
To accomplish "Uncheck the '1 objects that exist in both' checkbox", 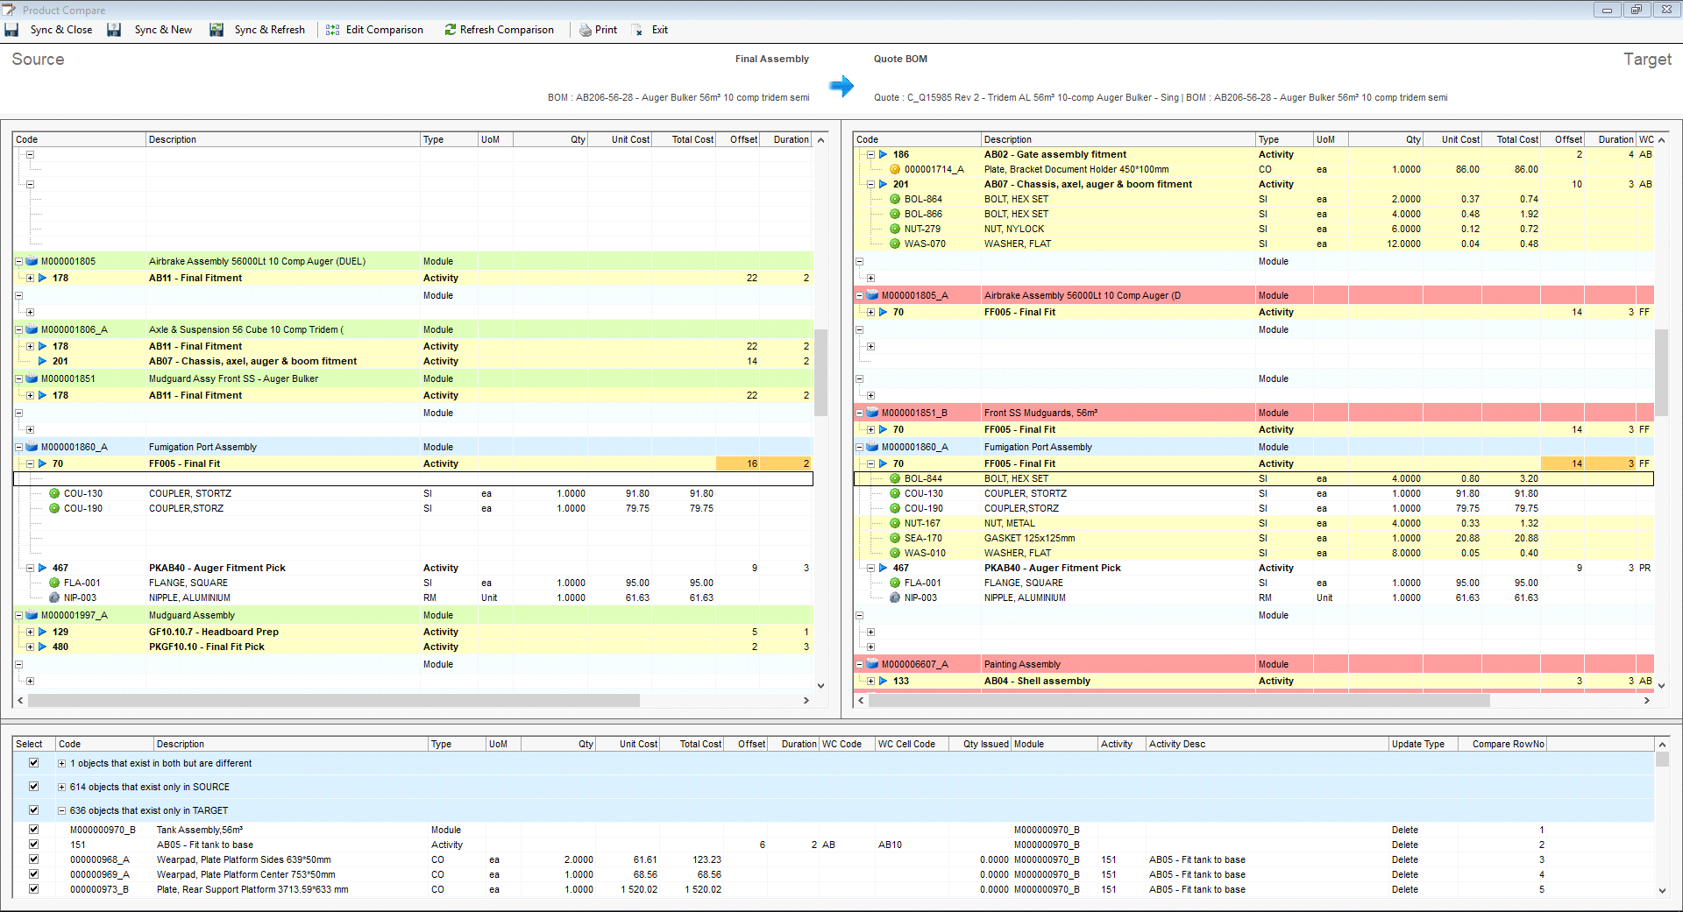I will (x=34, y=763).
